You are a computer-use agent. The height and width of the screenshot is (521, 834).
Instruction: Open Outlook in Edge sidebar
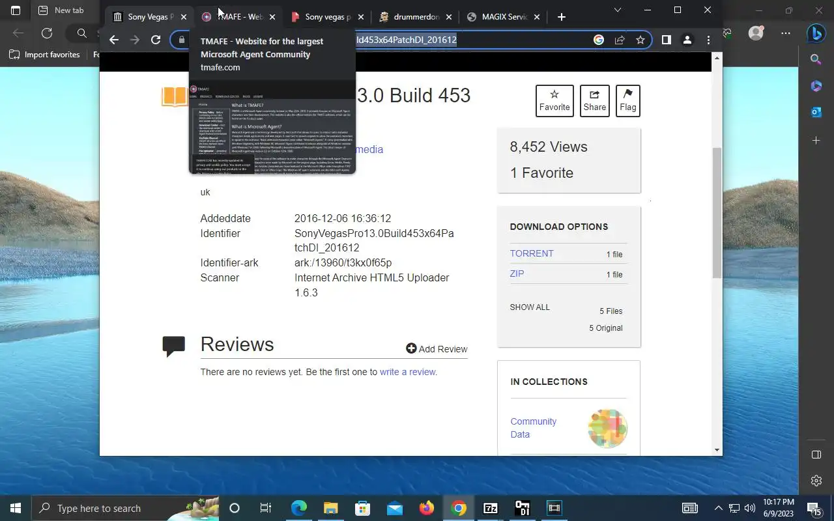click(816, 112)
